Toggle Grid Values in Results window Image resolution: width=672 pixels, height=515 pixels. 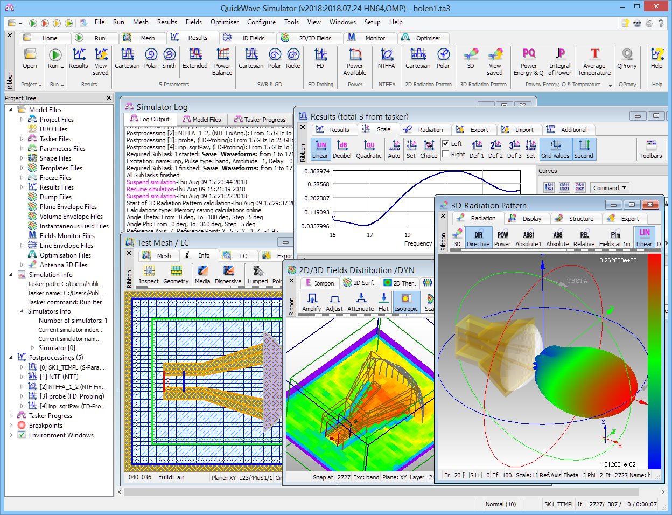[555, 149]
